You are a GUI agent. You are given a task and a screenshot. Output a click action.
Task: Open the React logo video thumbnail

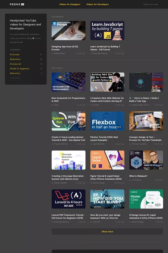(146, 82)
